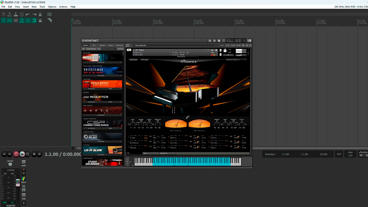Toggle ripple editing grid icon
Image resolution: width=368 pixels, height=207 pixels.
point(16,20)
